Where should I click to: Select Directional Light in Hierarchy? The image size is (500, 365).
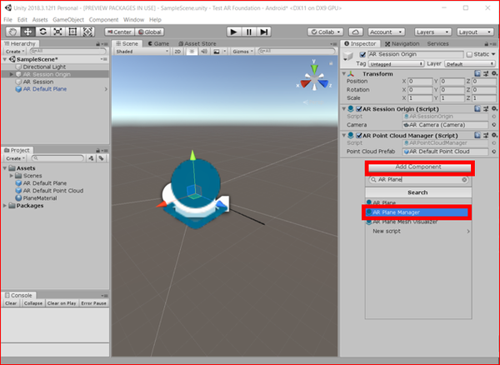coord(44,67)
